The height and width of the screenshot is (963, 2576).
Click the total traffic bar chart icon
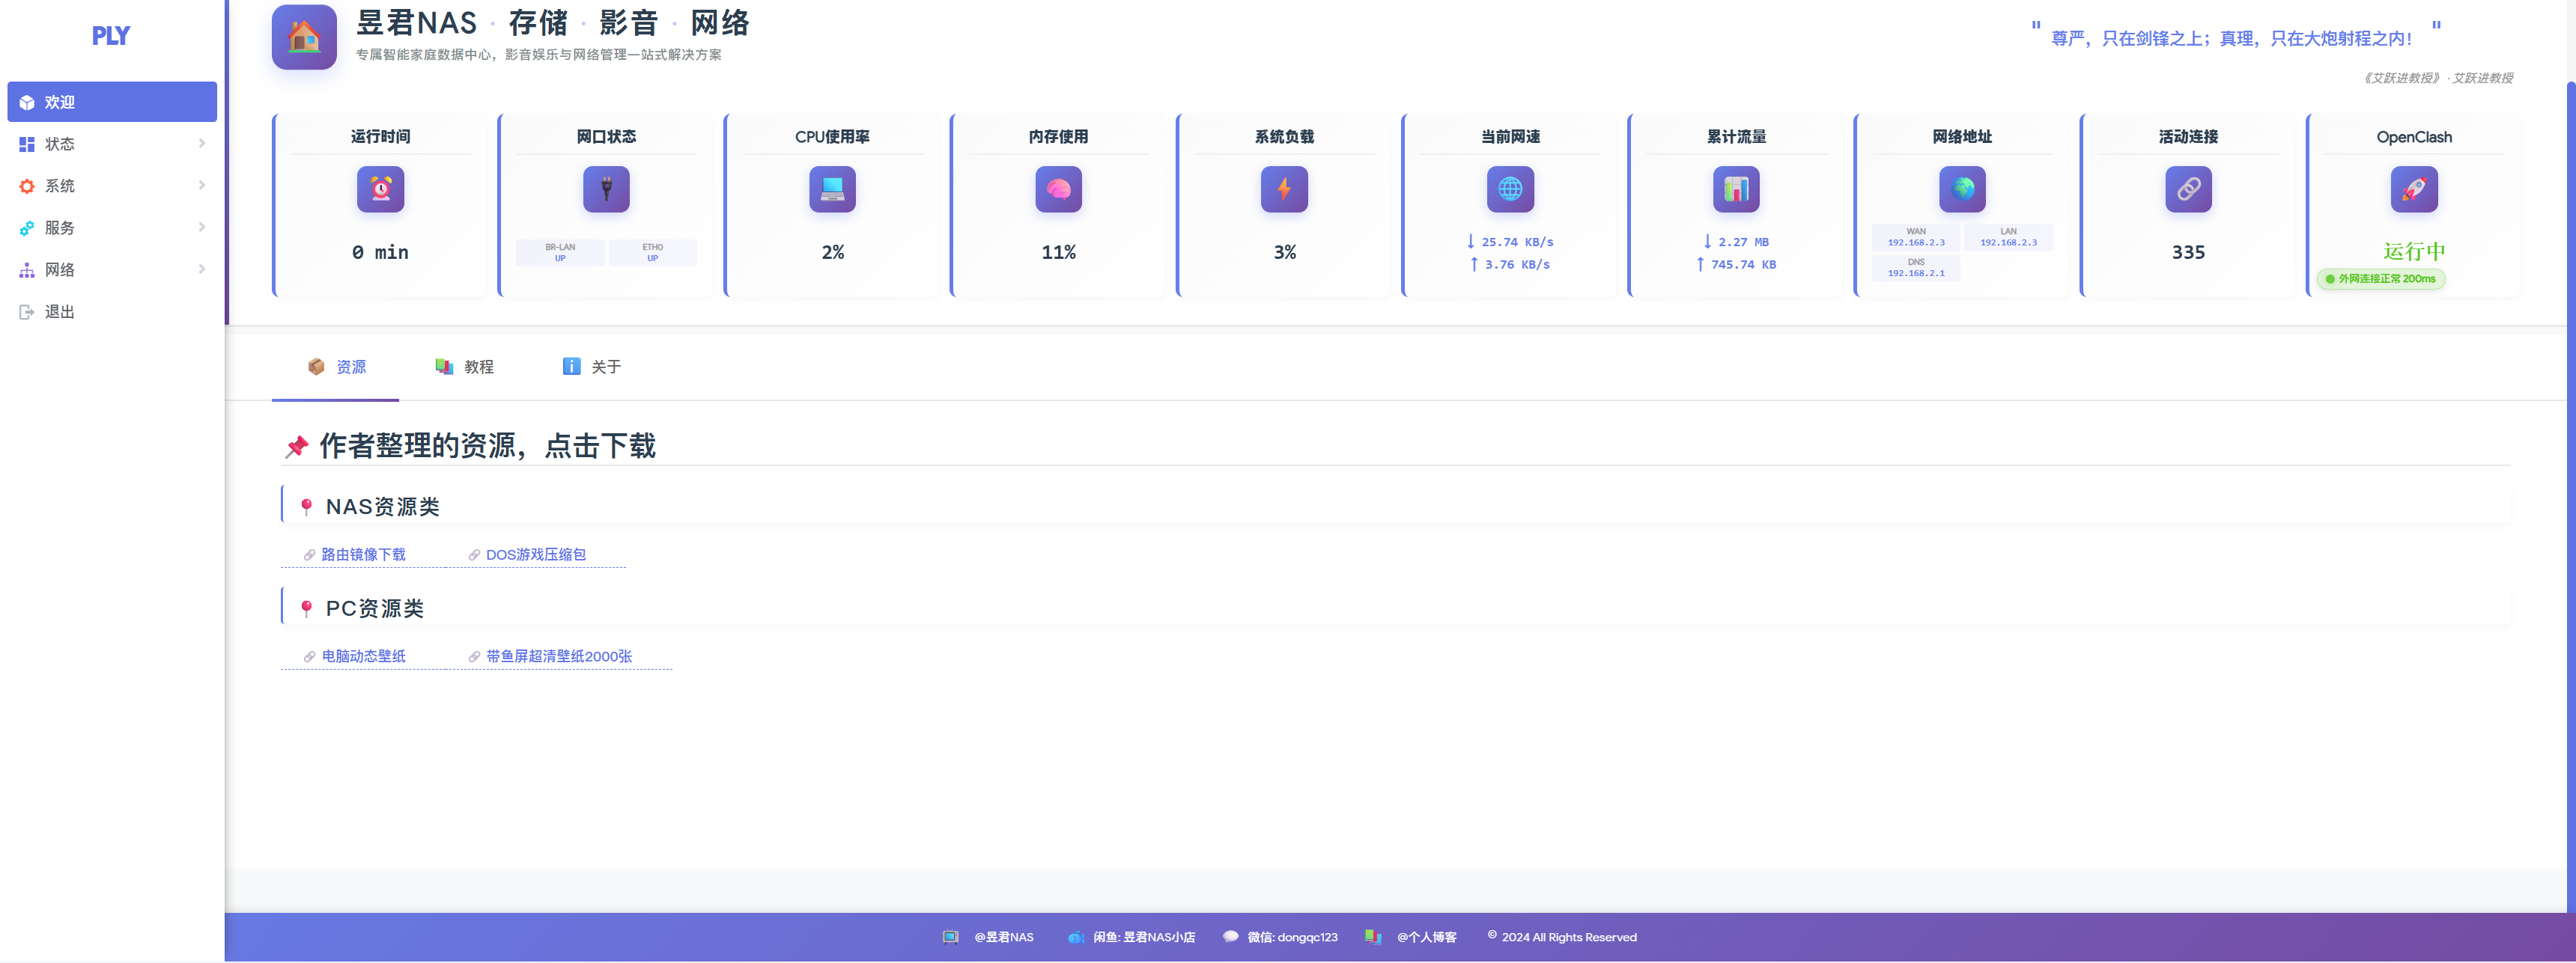click(1736, 189)
